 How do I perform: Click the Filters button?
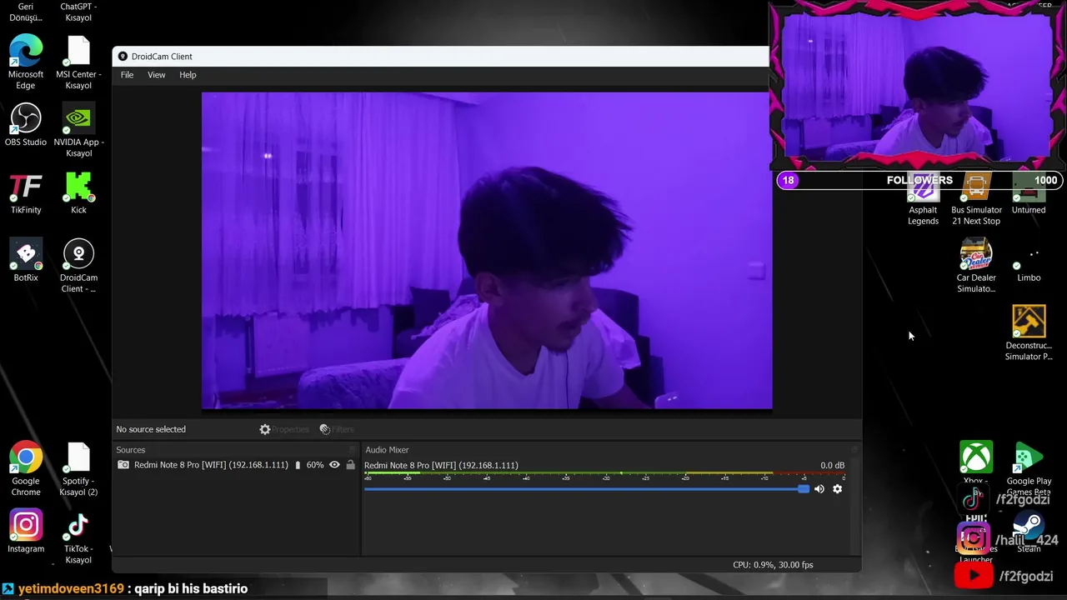pyautogui.click(x=337, y=429)
